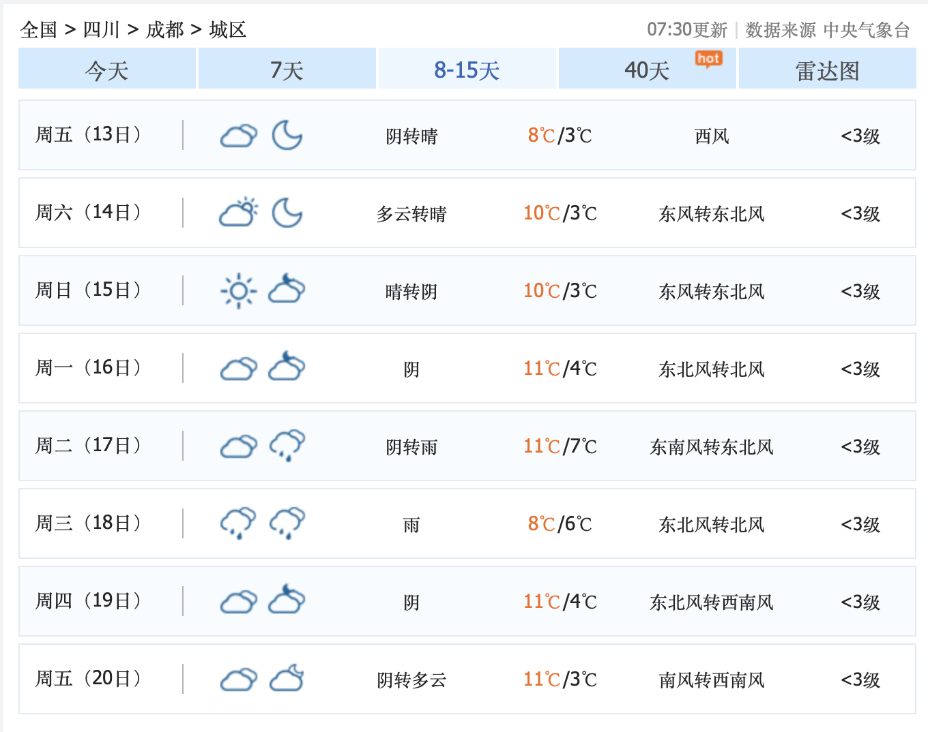Click 10℃/3℃ temperature on 14日
The width and height of the screenshot is (928, 732).
[x=560, y=213]
